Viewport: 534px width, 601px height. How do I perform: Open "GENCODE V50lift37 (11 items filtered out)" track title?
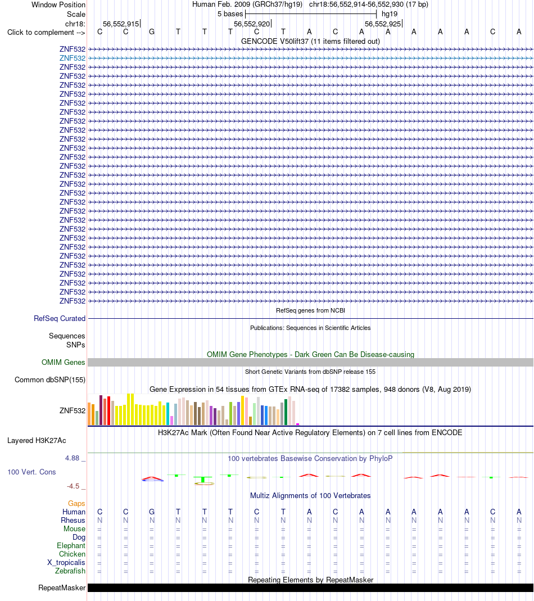point(310,41)
